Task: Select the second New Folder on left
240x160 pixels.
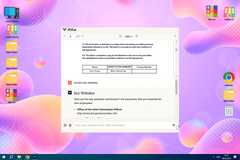Action: pyautogui.click(x=12, y=63)
